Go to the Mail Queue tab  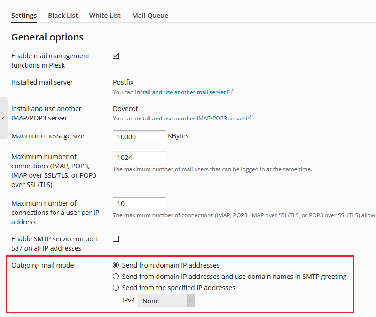click(x=150, y=16)
